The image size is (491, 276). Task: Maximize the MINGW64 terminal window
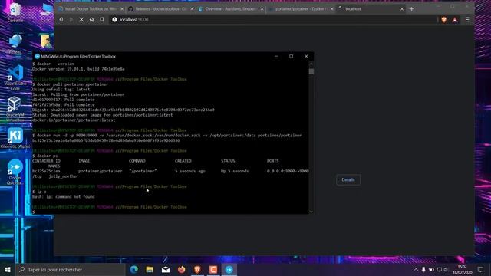tap(292, 56)
